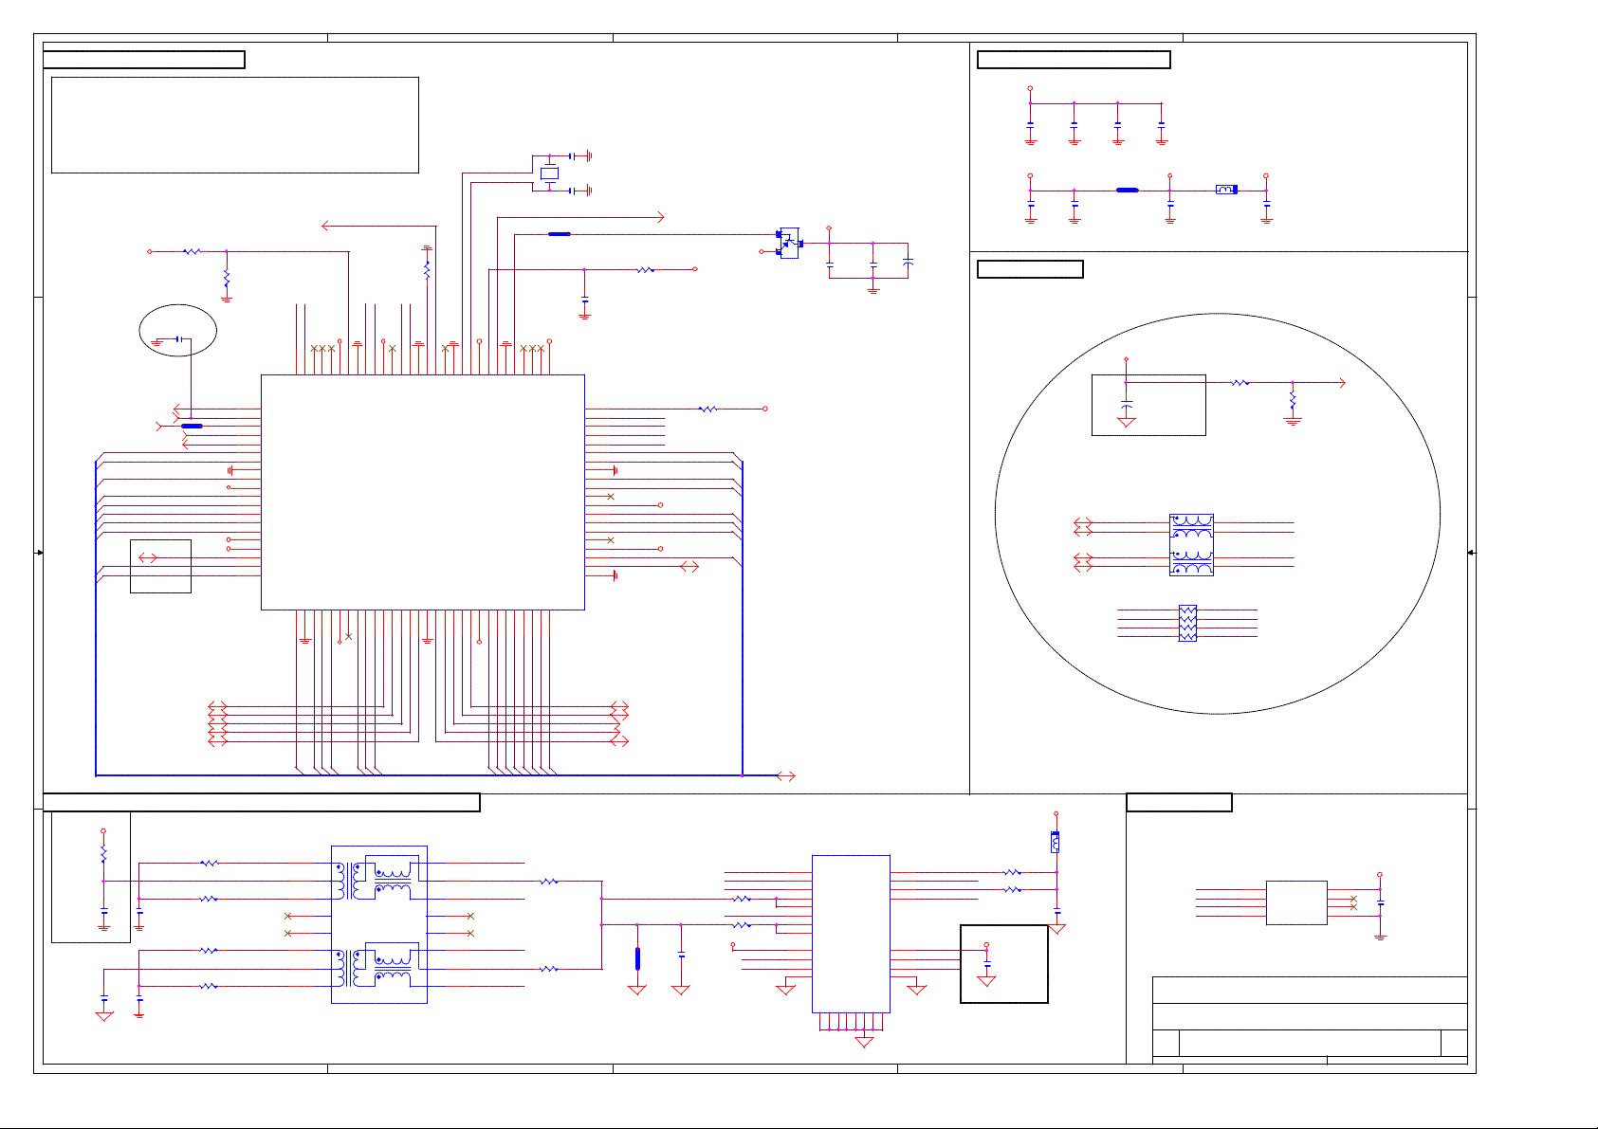Select the blue bead left of the main chip

tap(192, 427)
